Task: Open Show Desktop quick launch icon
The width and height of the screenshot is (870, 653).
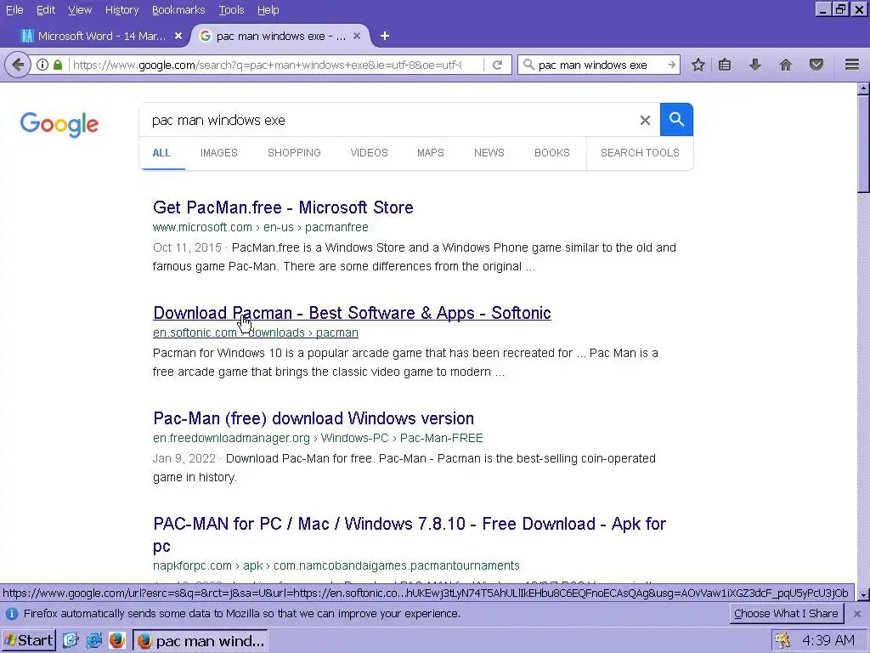Action: tap(71, 640)
